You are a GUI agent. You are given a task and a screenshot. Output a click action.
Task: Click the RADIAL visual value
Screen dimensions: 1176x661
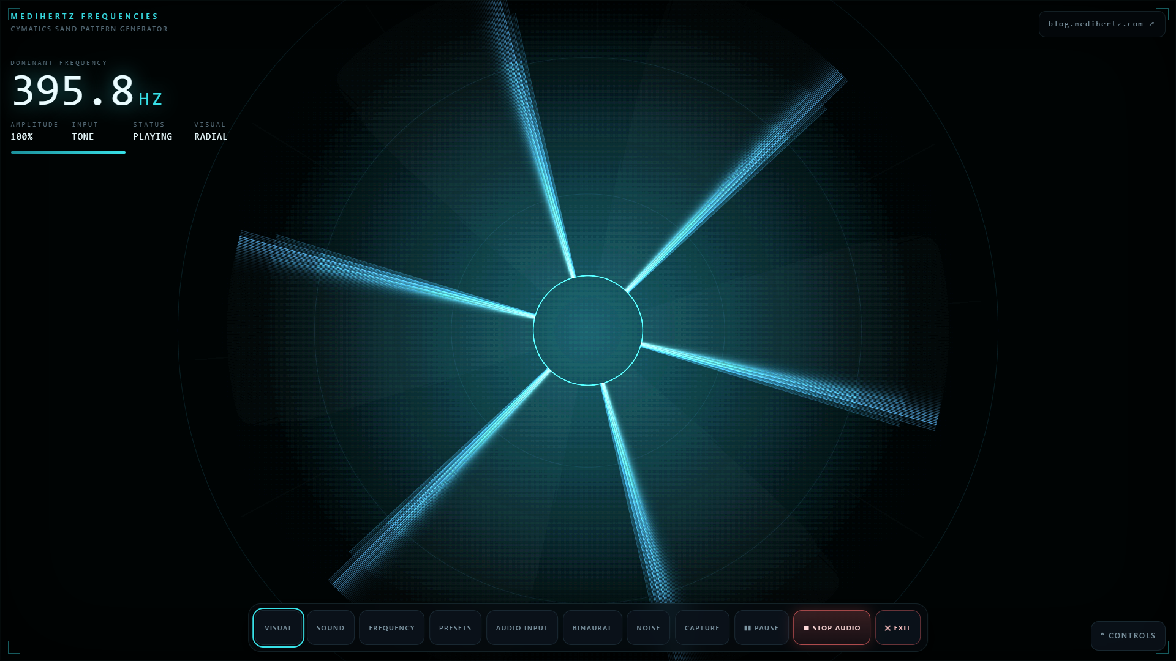coord(211,136)
